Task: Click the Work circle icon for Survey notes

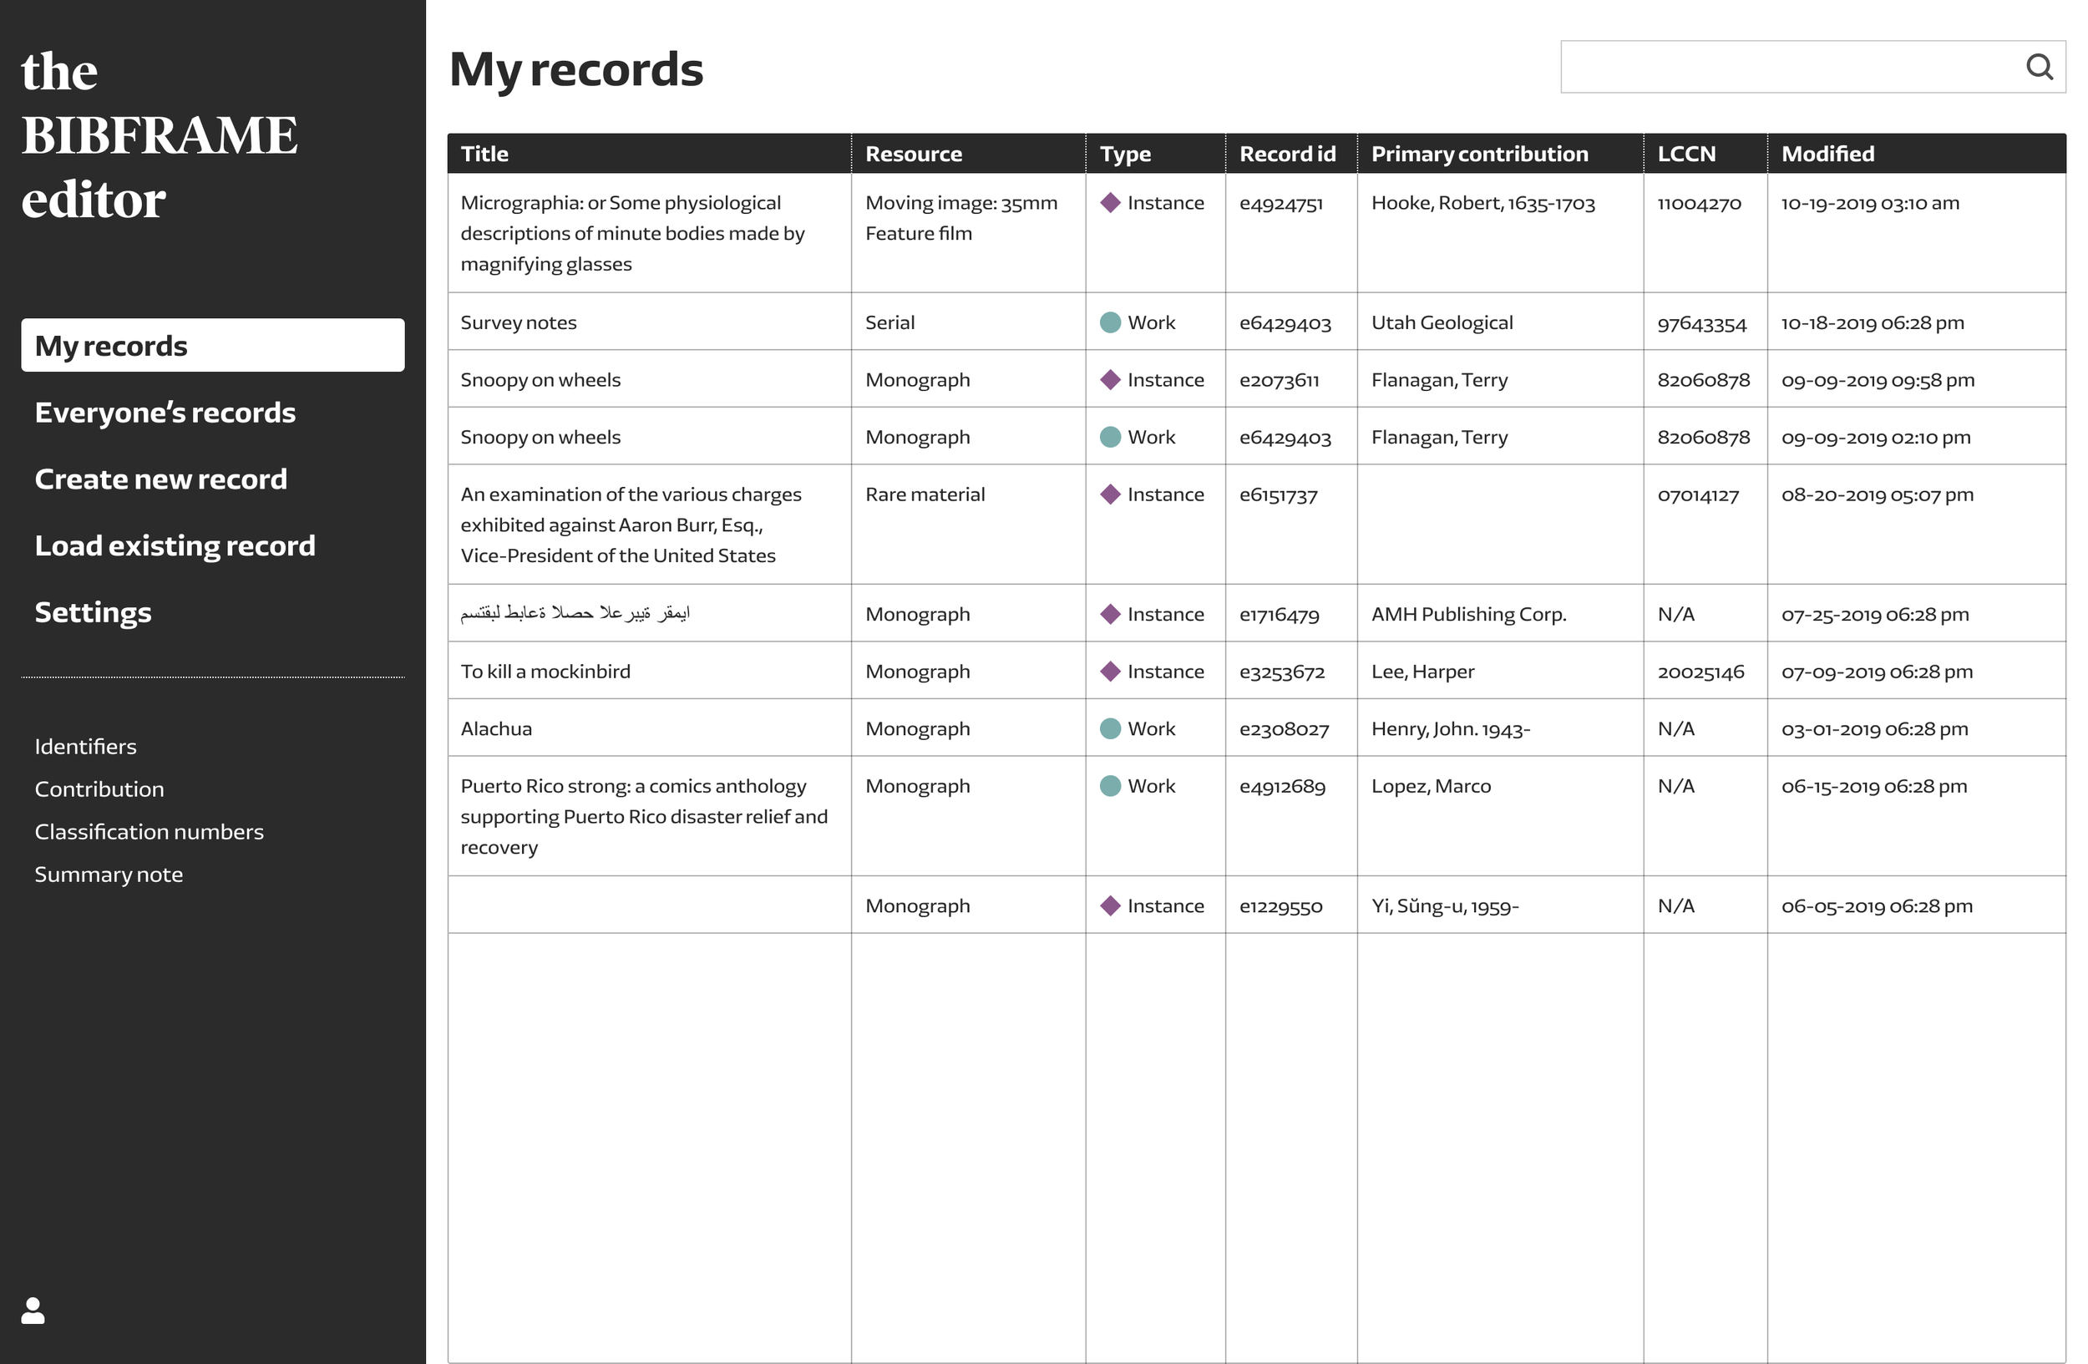Action: click(1110, 322)
